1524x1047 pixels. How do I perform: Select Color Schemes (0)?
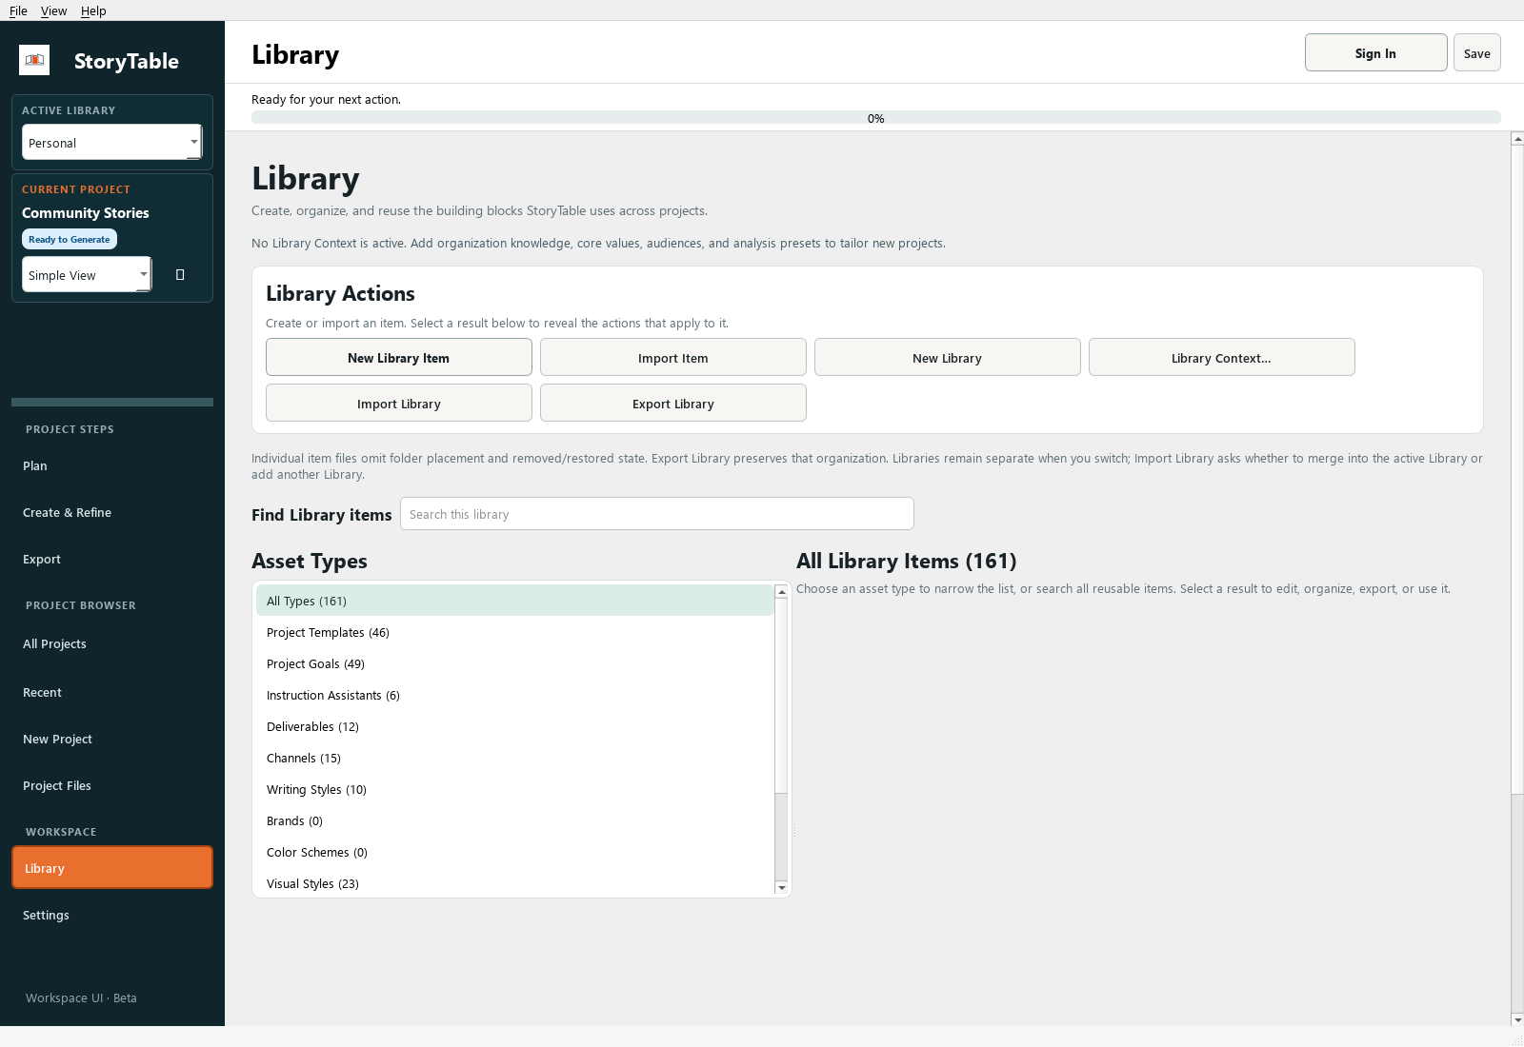point(514,852)
